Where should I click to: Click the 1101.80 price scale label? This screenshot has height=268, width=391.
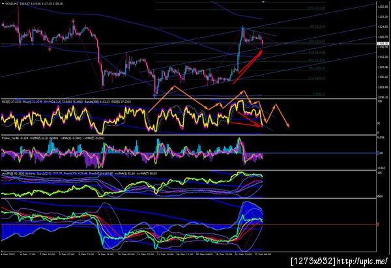pos(383,87)
